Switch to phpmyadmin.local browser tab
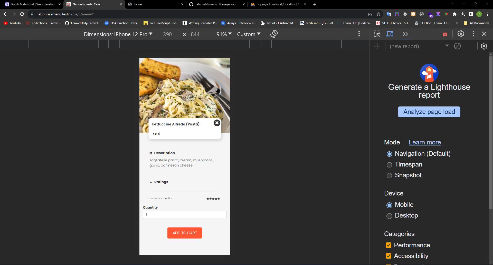 [278, 4]
